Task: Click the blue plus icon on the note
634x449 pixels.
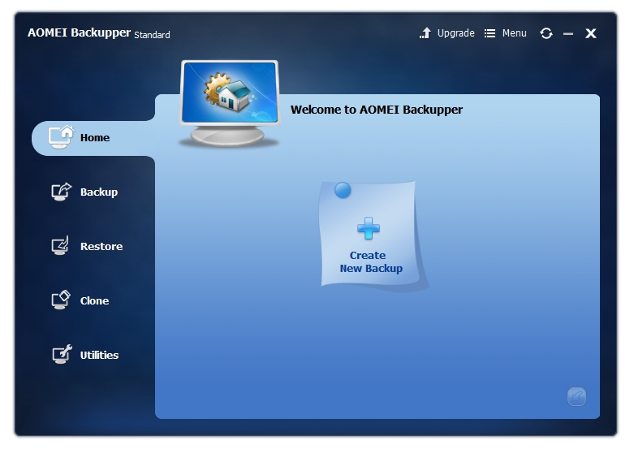Action: tap(369, 228)
